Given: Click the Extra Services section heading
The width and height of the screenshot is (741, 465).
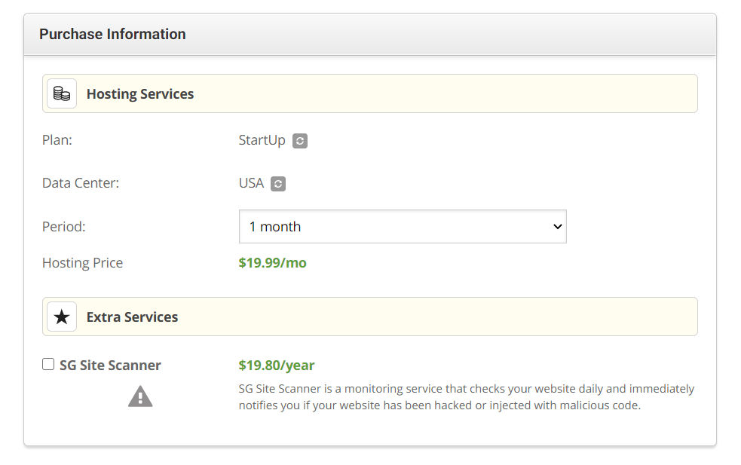Looking at the screenshot, I should 133,317.
